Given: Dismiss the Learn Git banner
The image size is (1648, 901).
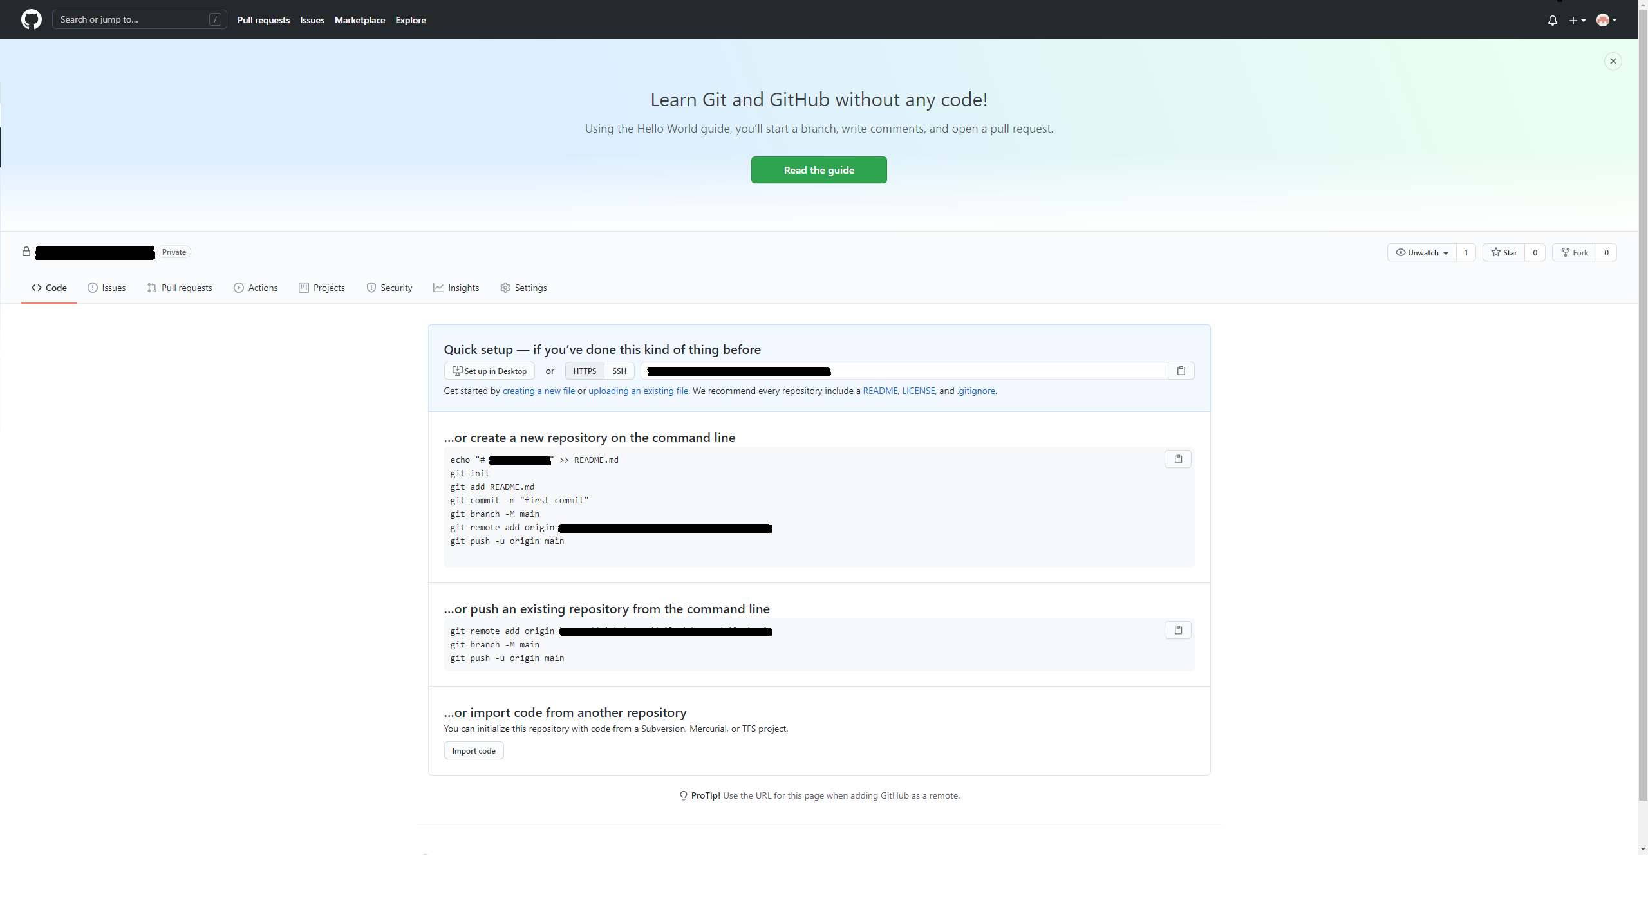Looking at the screenshot, I should coord(1613,61).
